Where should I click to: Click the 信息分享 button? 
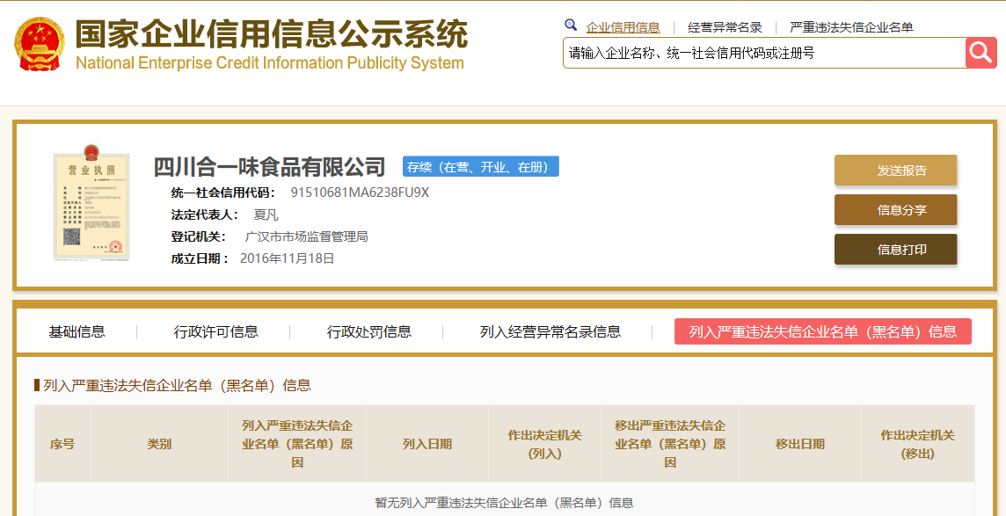click(x=896, y=210)
